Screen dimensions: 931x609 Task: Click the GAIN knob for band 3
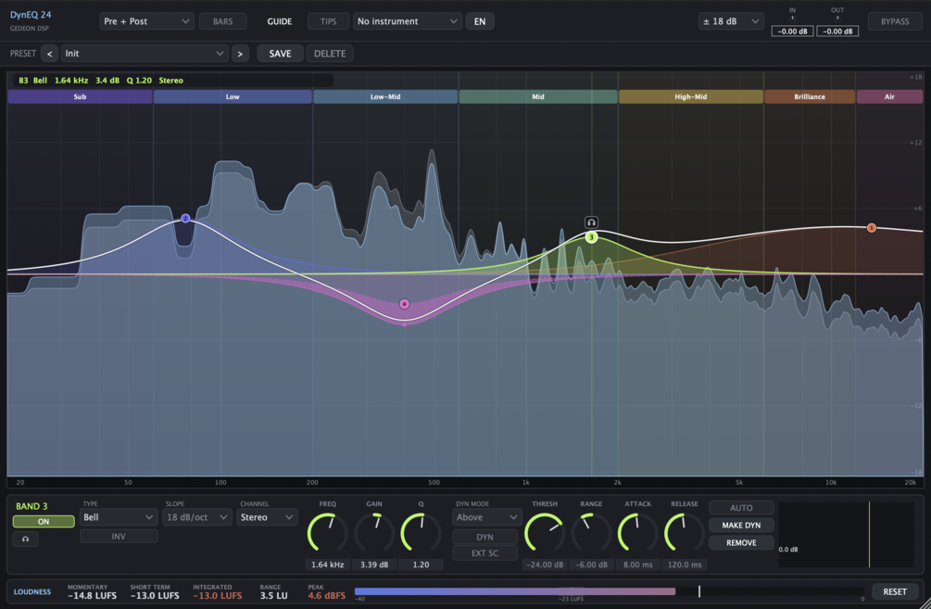click(x=374, y=533)
